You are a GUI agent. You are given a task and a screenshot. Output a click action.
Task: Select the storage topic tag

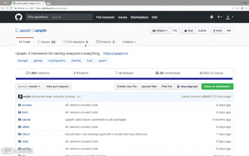click(23, 61)
